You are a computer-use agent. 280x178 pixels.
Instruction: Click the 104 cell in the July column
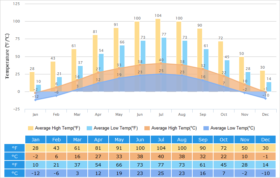[161, 148]
